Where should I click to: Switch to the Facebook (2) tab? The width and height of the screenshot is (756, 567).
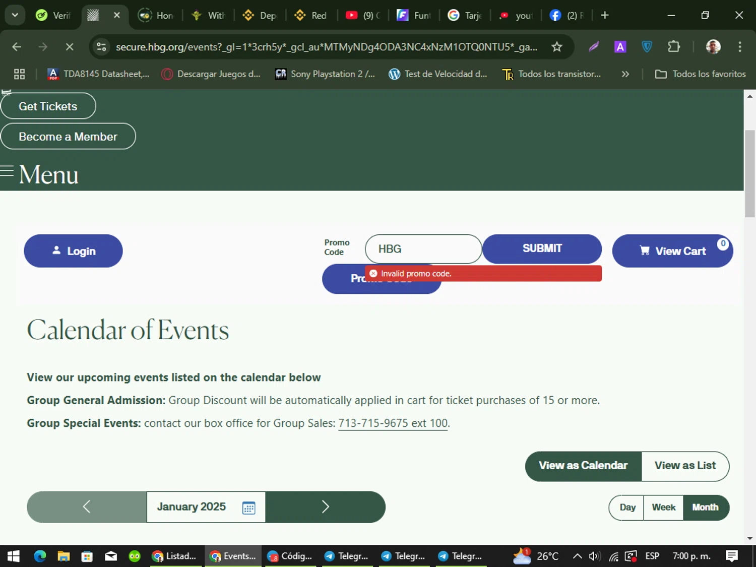click(567, 15)
